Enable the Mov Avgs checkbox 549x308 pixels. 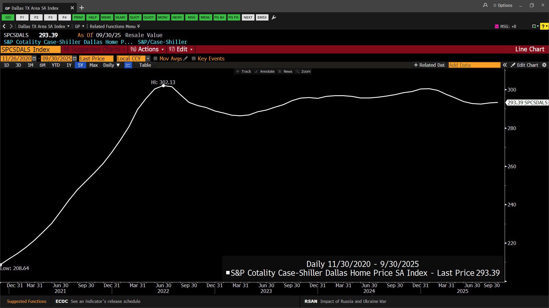coord(156,58)
